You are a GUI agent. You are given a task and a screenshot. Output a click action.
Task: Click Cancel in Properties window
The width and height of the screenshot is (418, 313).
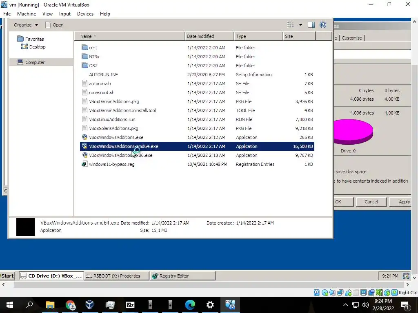click(371, 202)
